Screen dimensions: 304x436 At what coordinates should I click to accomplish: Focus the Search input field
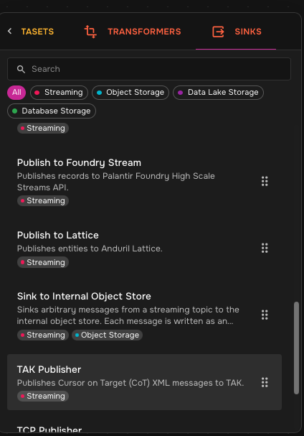click(149, 69)
